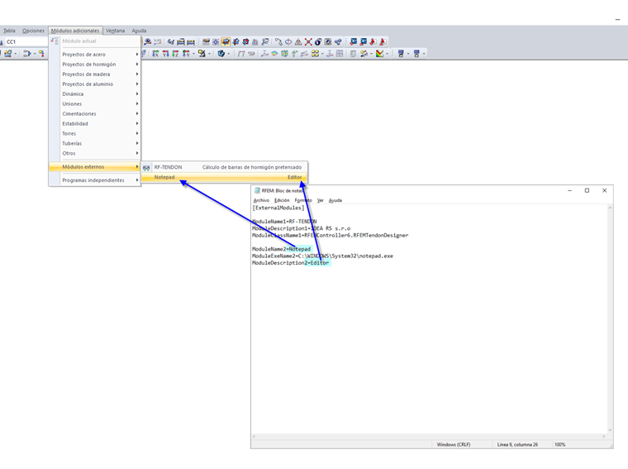Open dropdown beside rainbow color scale icon
This screenshot has width=628, height=469.
[387, 54]
